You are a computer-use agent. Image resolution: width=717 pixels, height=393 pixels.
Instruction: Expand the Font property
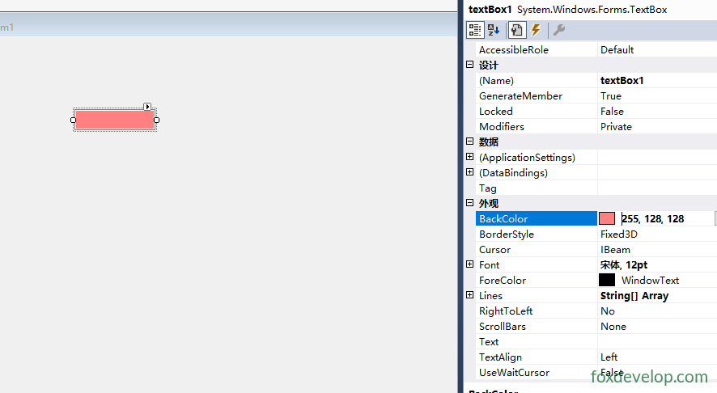pyautogui.click(x=469, y=264)
